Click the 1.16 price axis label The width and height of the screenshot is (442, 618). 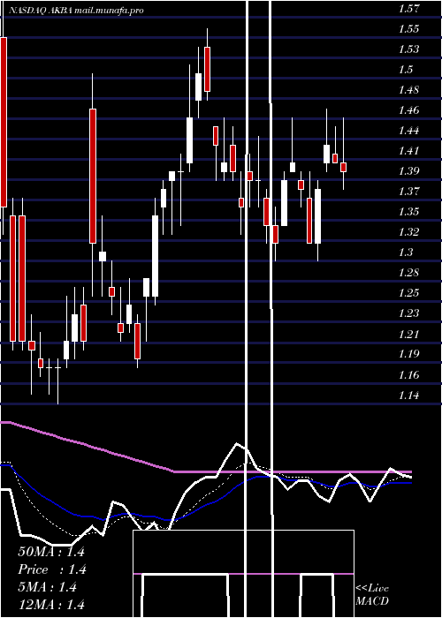tap(408, 374)
